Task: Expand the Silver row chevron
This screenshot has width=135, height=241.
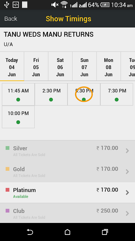Action: tap(127, 151)
